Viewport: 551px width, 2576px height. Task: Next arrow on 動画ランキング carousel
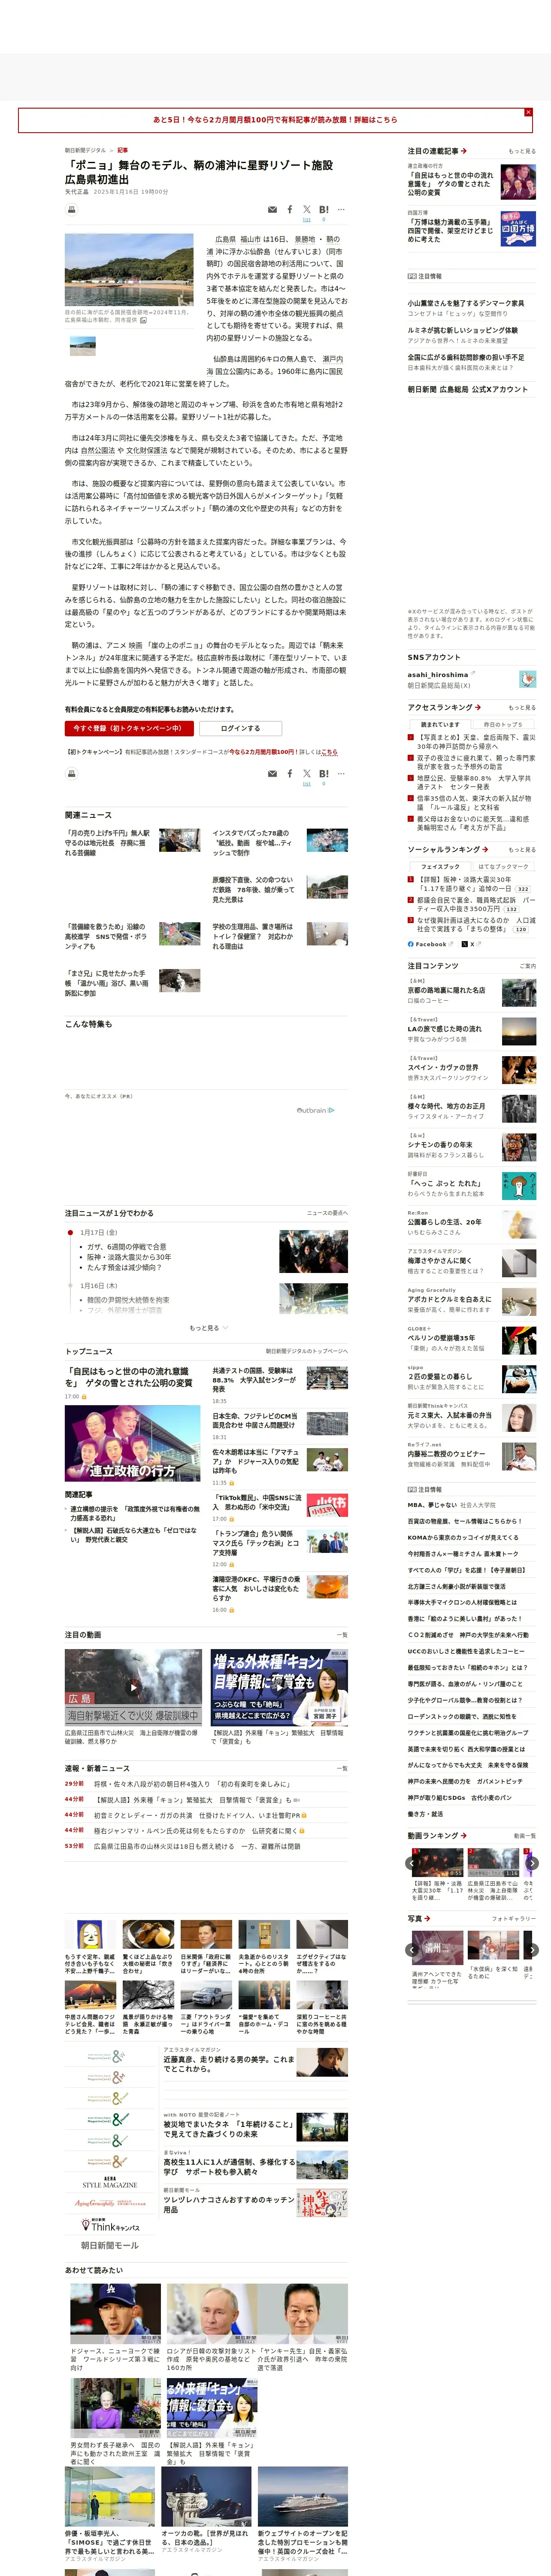pyautogui.click(x=532, y=1862)
